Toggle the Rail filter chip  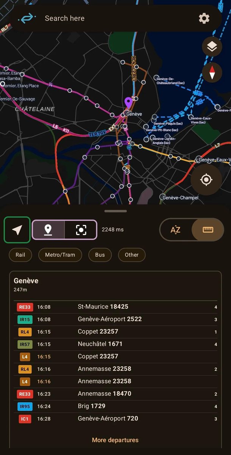coord(20,255)
